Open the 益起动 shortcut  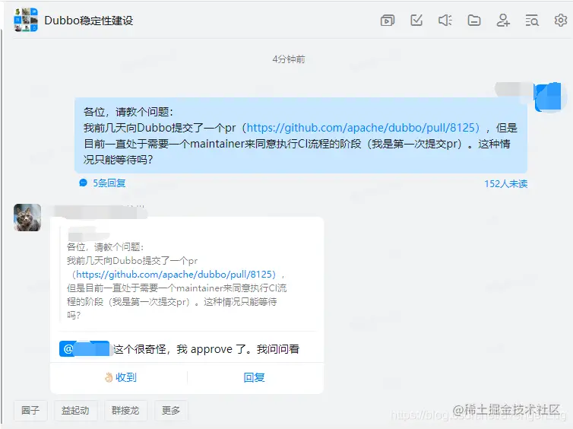(75, 410)
